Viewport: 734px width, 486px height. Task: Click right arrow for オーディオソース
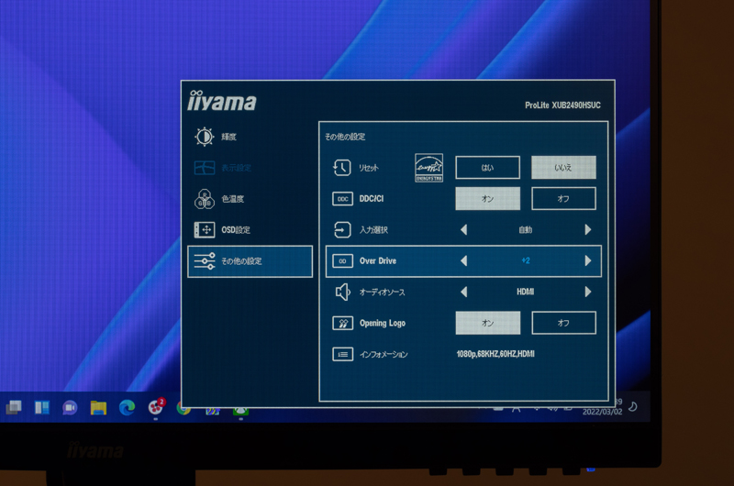click(x=588, y=292)
